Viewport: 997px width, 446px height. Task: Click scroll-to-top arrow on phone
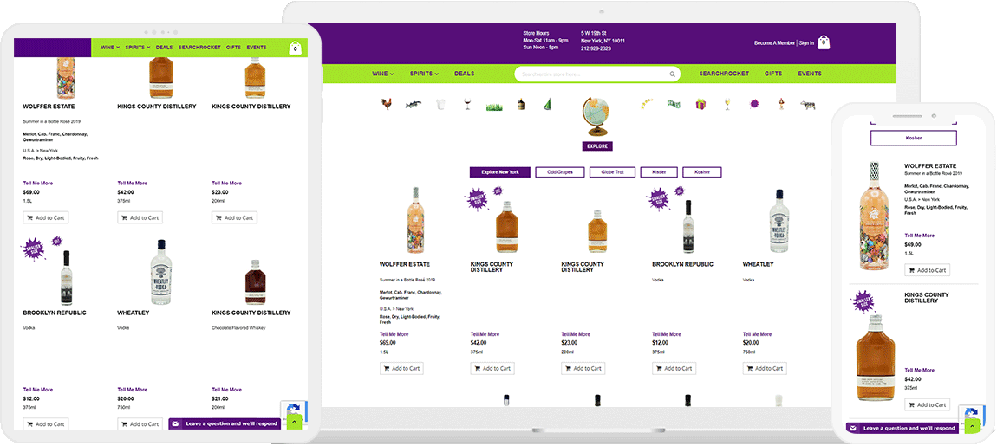(x=972, y=426)
